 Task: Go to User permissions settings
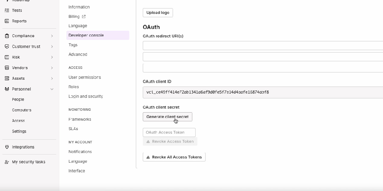coord(85,77)
